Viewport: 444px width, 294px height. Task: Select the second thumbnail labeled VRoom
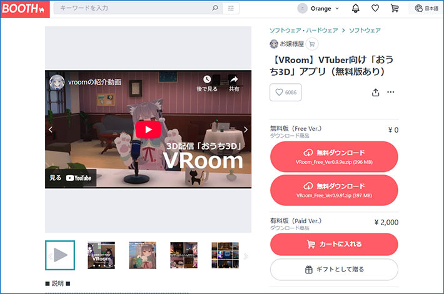pos(101,255)
